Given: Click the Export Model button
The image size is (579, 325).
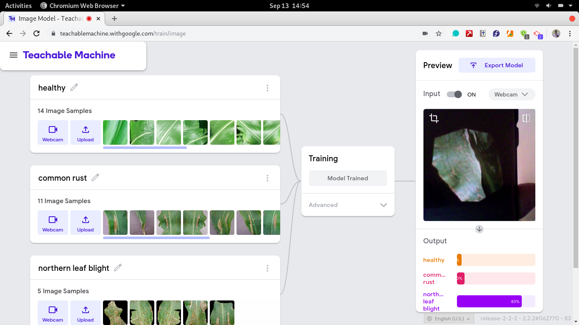Looking at the screenshot, I should [497, 65].
